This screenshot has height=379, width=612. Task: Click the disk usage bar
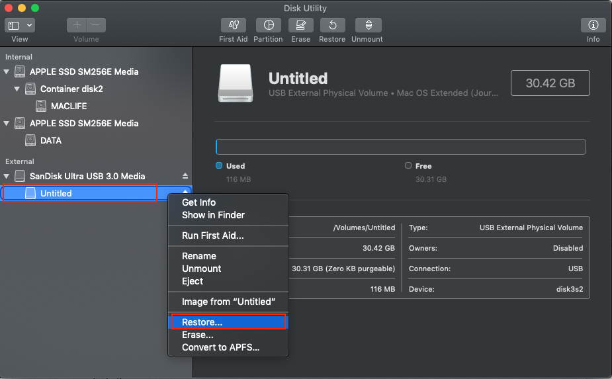(x=400, y=147)
